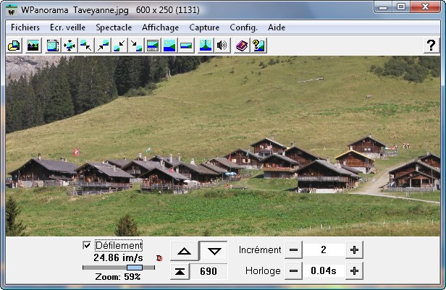
Task: Click the zoom slider thumb
Action: 135,268
